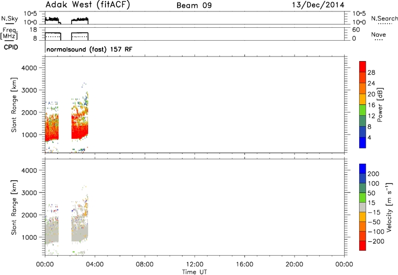Click the first gray velocity data block

pyautogui.click(x=52, y=229)
